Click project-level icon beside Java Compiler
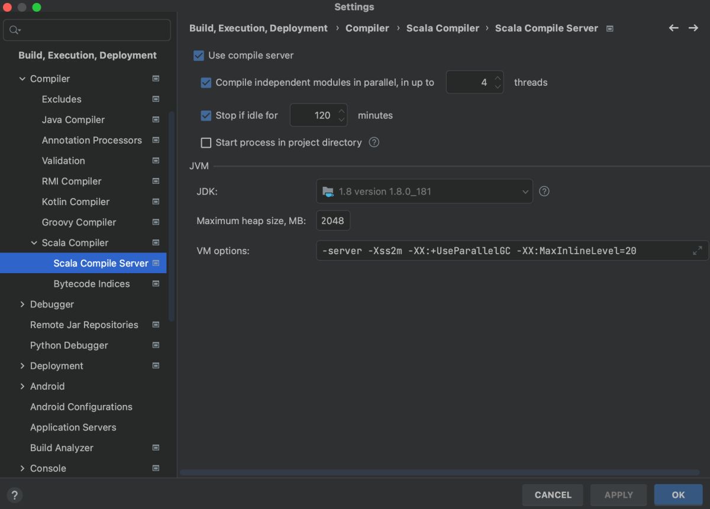 point(156,119)
